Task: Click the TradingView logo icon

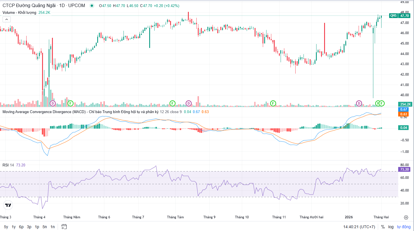Action: pos(8,205)
